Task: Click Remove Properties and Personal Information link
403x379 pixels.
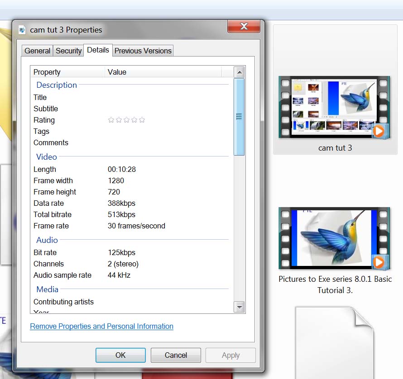Action: coord(101,326)
